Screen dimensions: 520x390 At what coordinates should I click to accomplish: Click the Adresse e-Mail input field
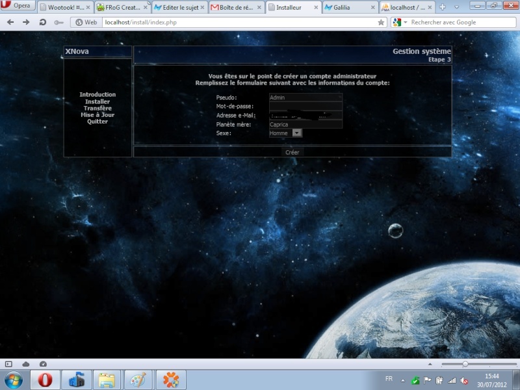[x=305, y=116]
